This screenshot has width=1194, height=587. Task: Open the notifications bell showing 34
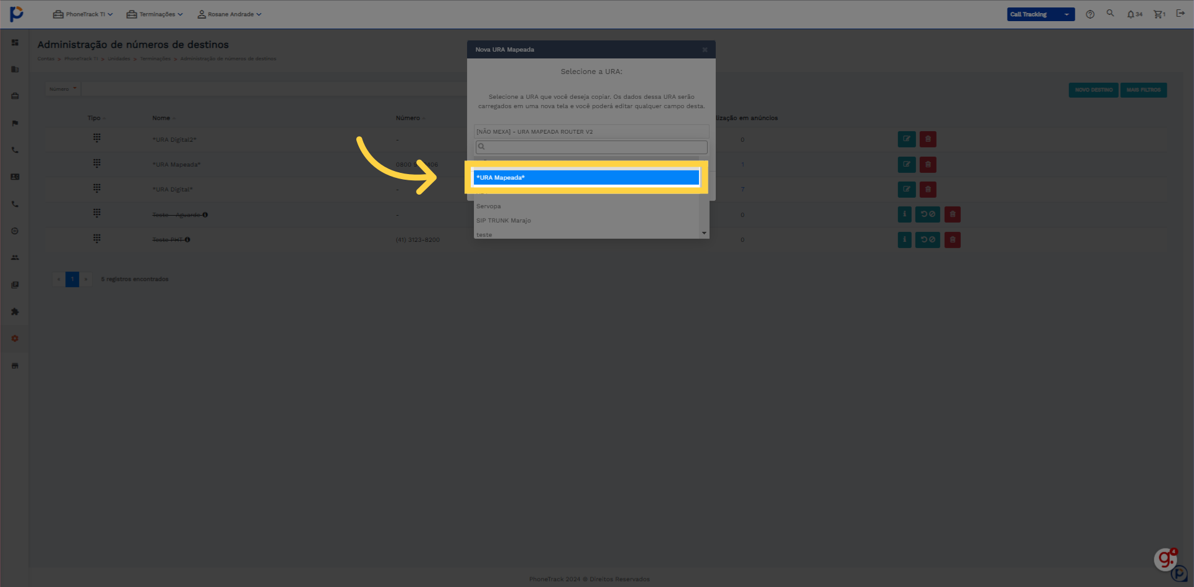pos(1134,14)
